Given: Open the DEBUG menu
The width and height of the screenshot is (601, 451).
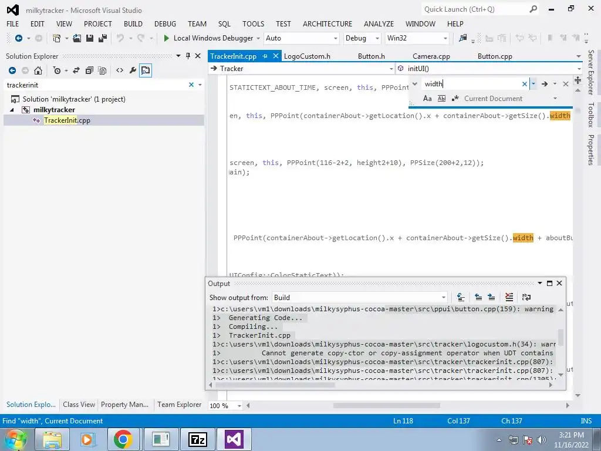Looking at the screenshot, I should pos(165,23).
